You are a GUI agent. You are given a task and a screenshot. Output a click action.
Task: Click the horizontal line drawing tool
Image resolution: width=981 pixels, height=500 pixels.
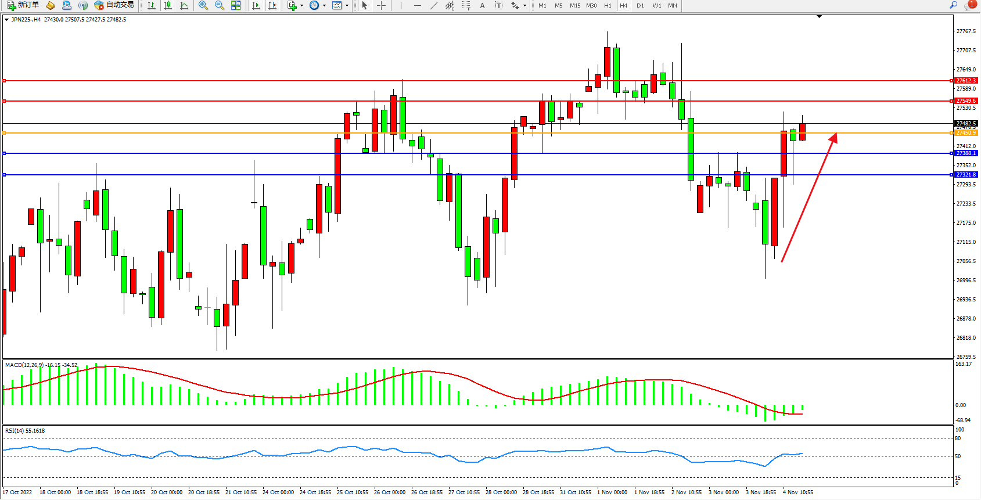(x=417, y=5)
